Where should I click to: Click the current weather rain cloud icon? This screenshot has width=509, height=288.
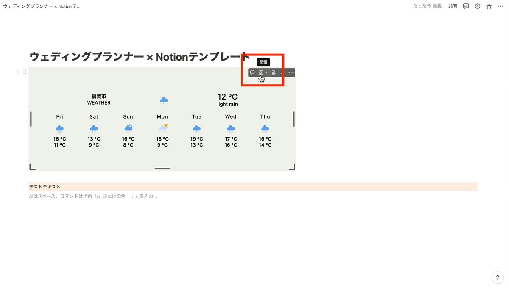pyautogui.click(x=164, y=100)
